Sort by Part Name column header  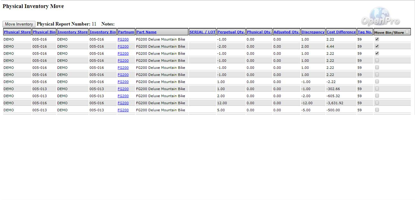pos(147,32)
